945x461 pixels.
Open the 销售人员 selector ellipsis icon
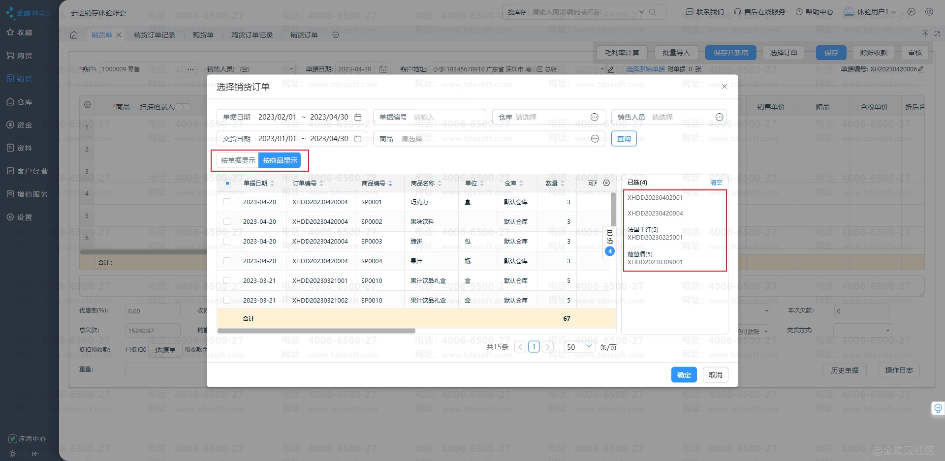coord(719,117)
